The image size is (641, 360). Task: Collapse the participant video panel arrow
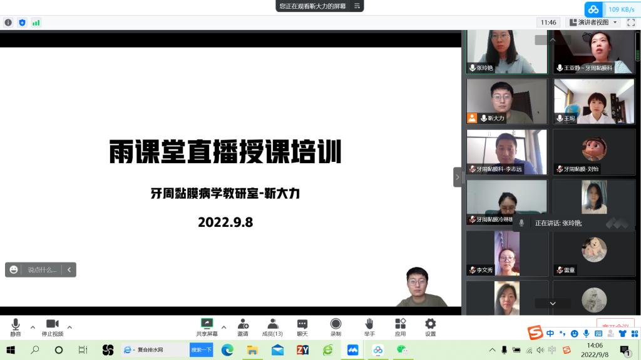[457, 177]
